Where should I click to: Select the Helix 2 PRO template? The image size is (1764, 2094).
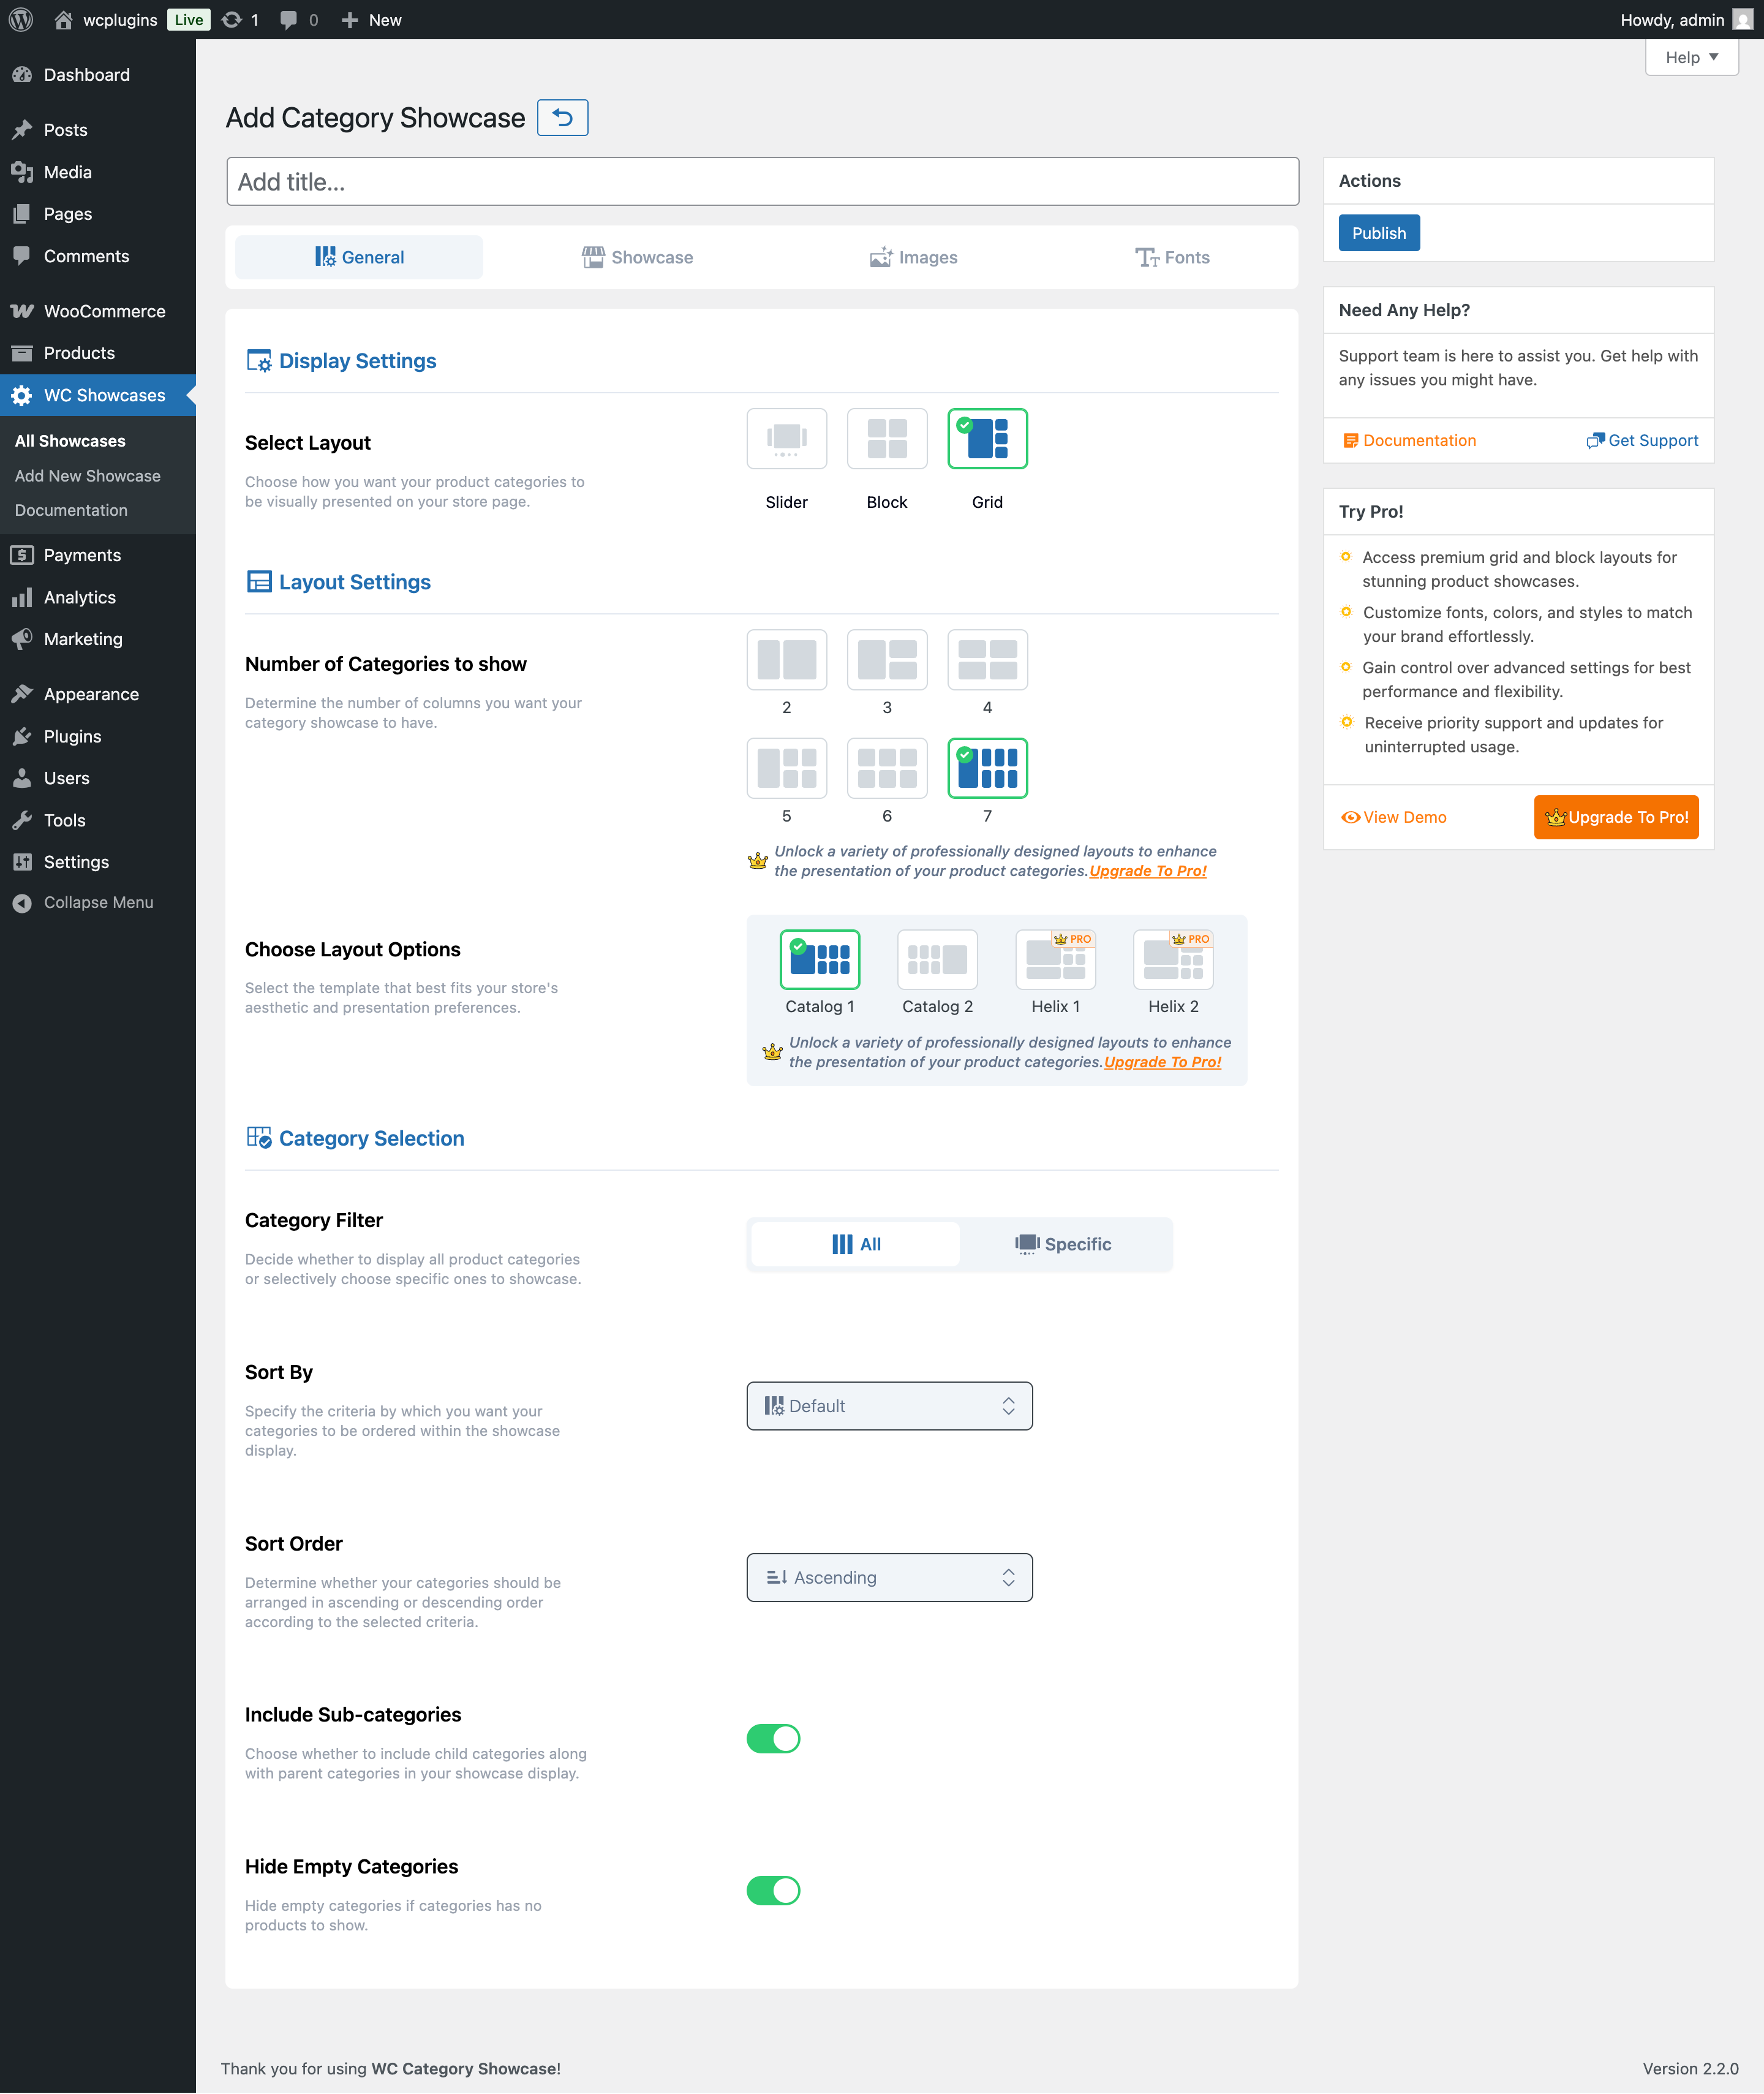coord(1173,959)
